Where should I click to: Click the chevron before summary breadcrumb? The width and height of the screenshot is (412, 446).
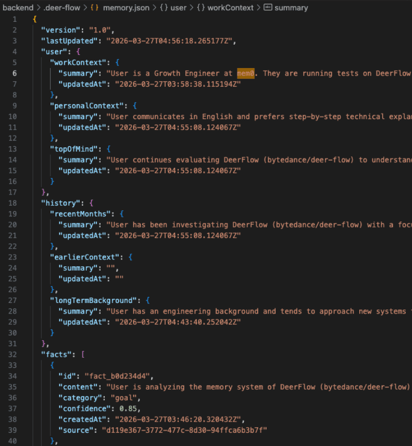pyautogui.click(x=259, y=7)
